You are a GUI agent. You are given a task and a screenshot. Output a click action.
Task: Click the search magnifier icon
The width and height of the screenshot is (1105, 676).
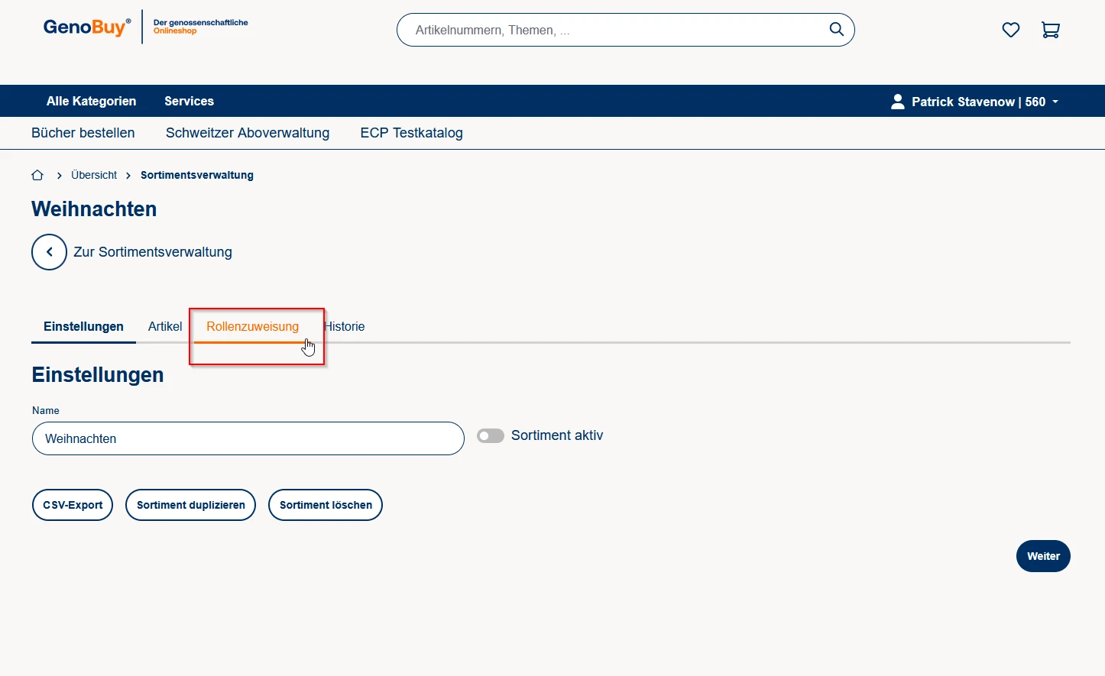pos(836,30)
